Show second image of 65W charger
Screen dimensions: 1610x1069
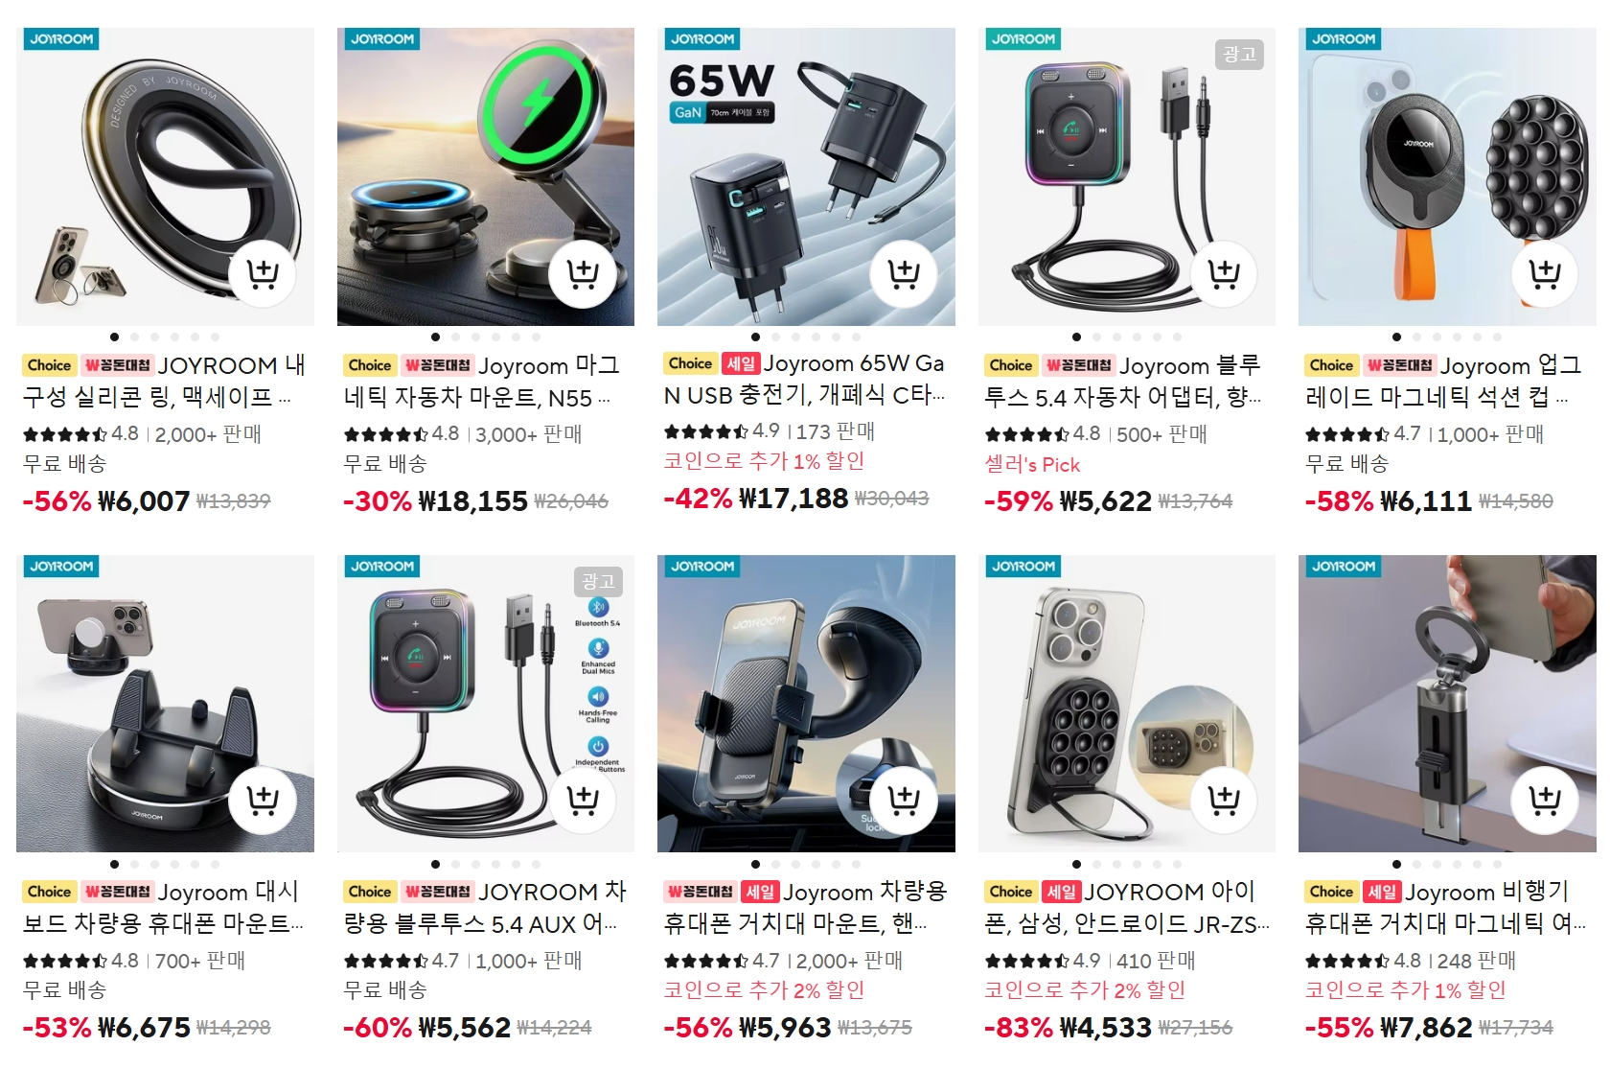pos(776,337)
